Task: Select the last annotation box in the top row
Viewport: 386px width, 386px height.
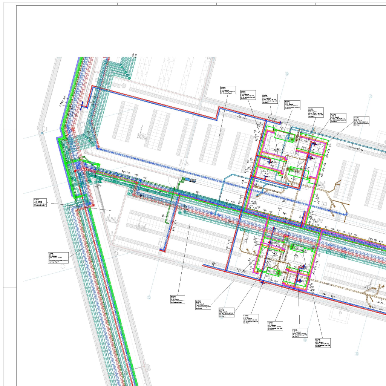Action: pos(361,121)
